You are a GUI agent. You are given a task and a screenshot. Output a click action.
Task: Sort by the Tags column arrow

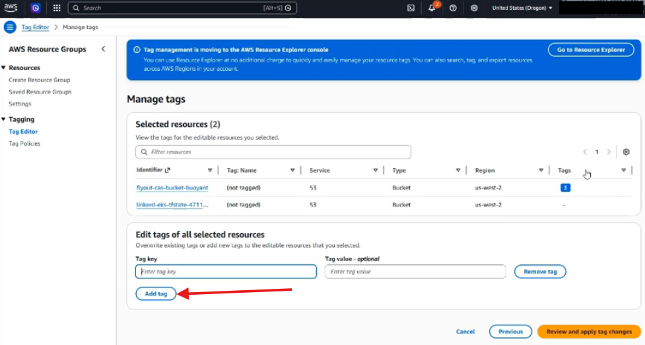(x=624, y=170)
